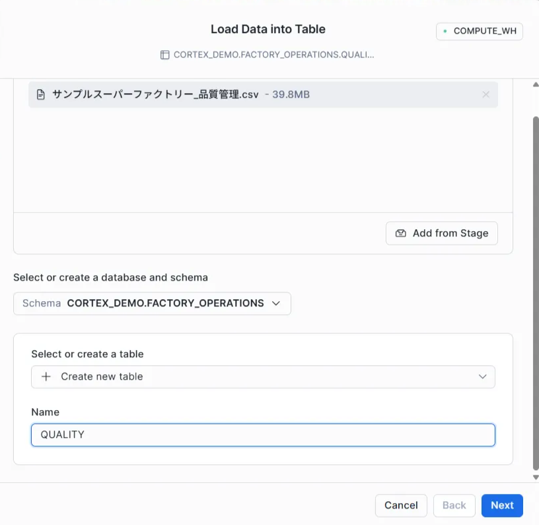
Task: Click the green warehouse status dot
Action: (445, 31)
